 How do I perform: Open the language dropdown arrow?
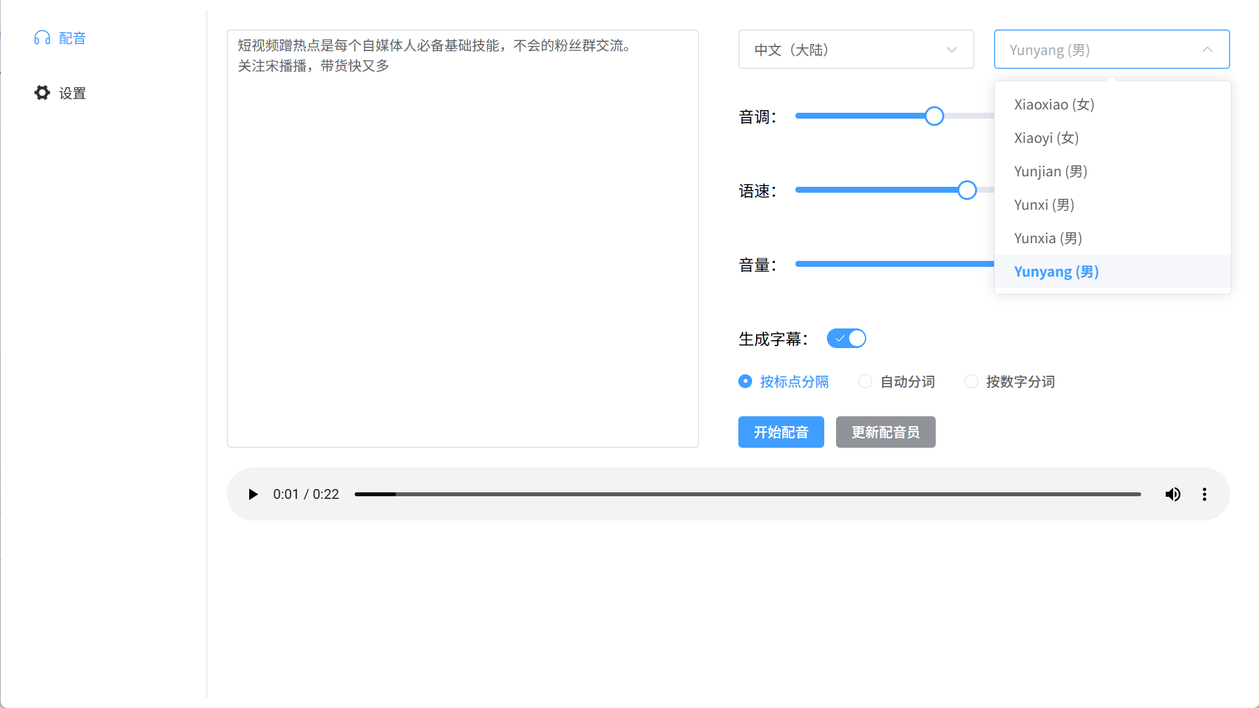(951, 49)
